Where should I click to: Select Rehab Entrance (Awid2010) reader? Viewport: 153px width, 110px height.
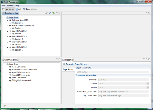23,26
